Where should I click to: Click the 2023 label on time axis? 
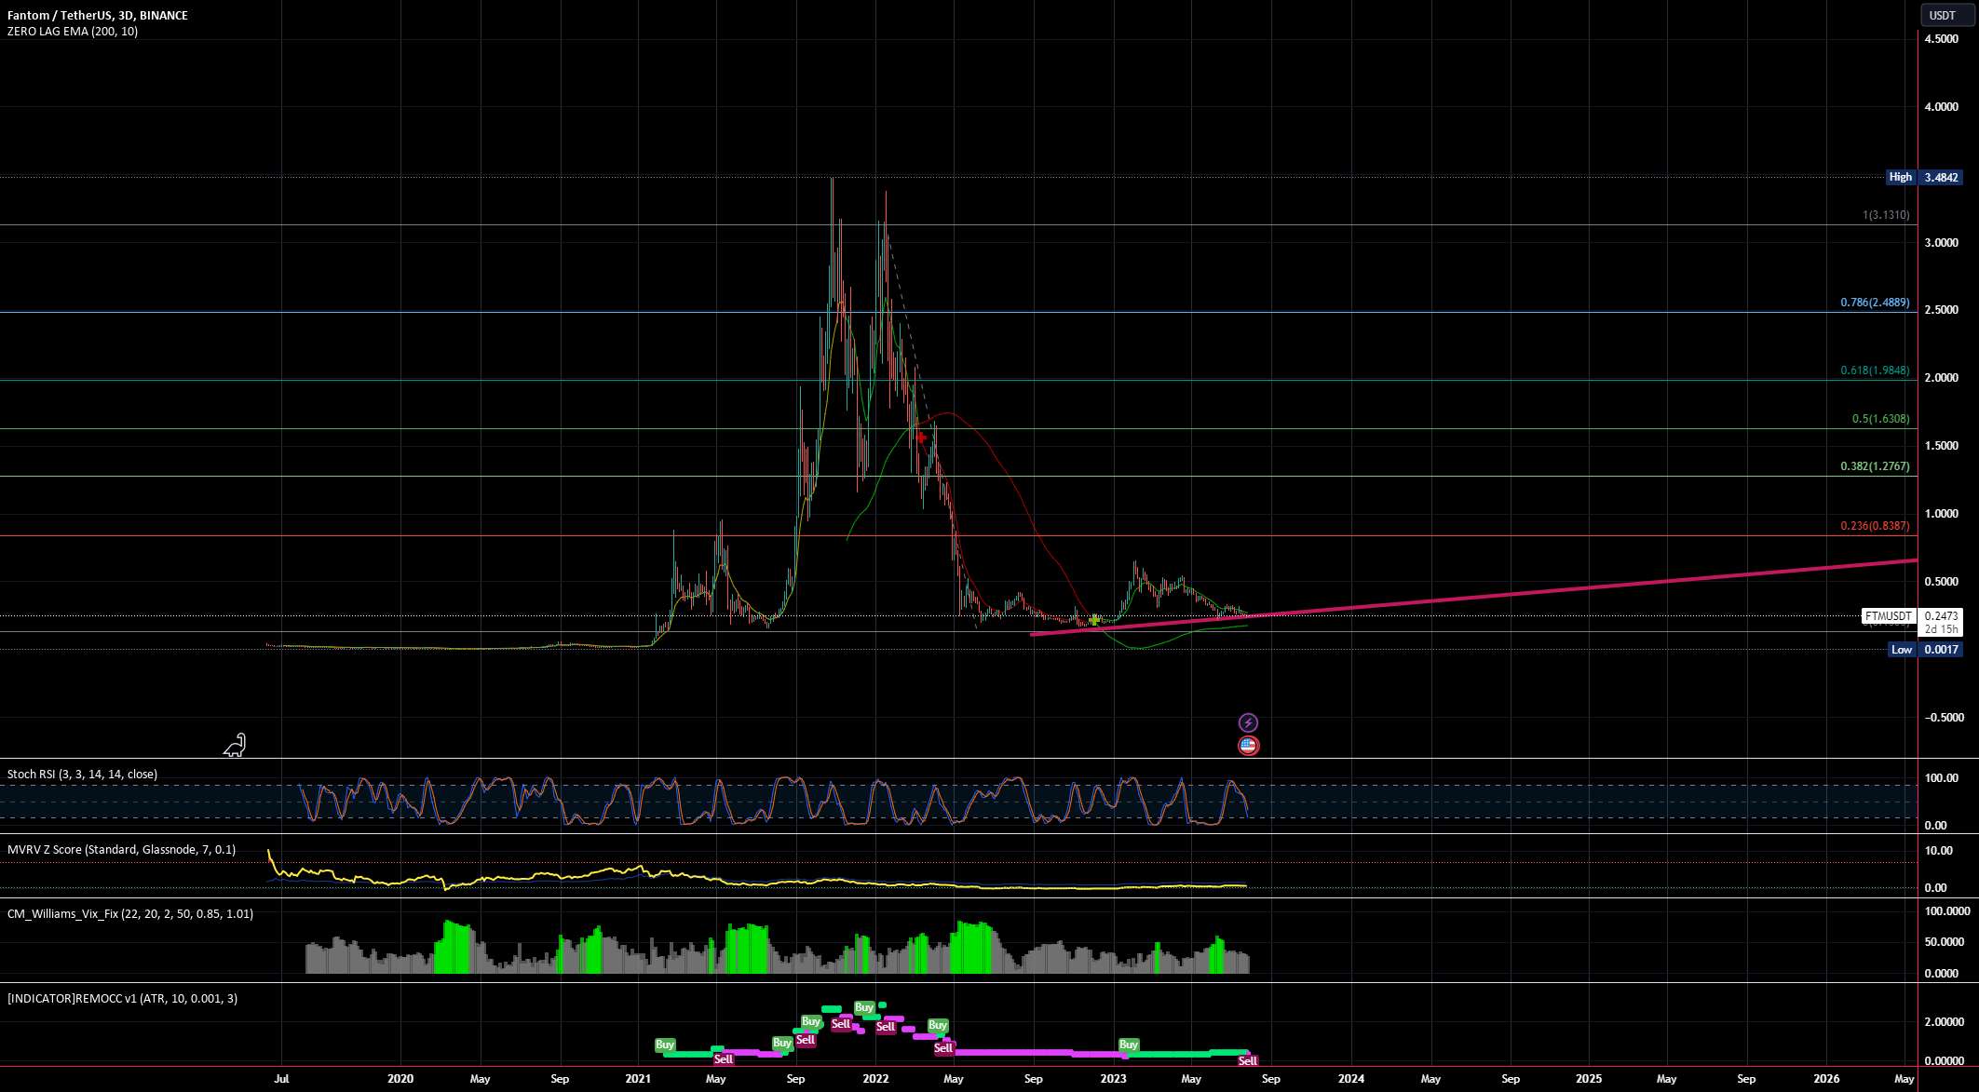click(x=1113, y=1079)
